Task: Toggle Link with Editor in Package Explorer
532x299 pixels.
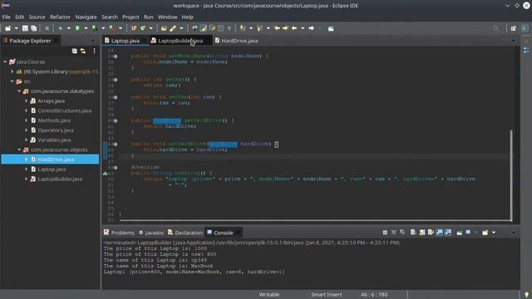Action: [x=83, y=51]
